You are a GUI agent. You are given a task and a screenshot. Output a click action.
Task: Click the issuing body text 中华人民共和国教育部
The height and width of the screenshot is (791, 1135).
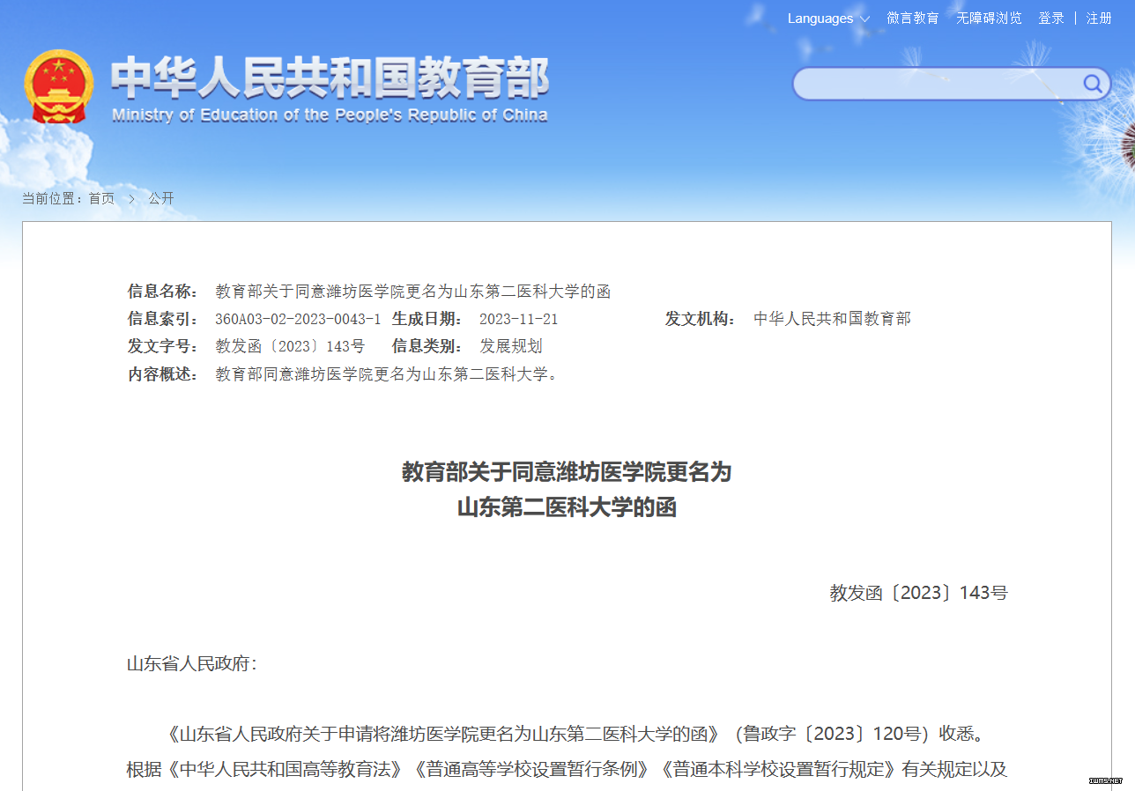point(832,319)
